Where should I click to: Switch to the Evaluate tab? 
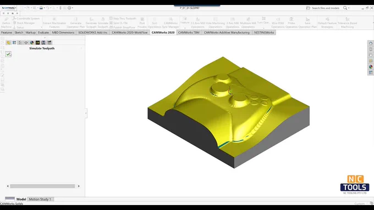coord(43,32)
